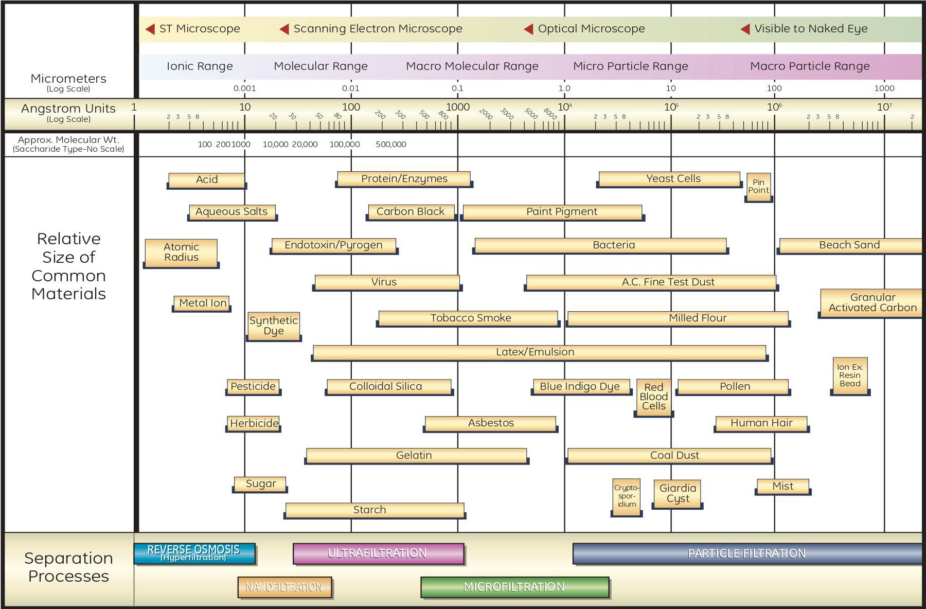This screenshot has height=609, width=926.
Task: Select the Granular Activated Carbon box
Action: pos(871,302)
